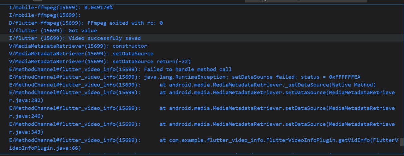Click the 'Got value' flutter log line
This screenshot has height=156, width=404.
tap(53, 31)
